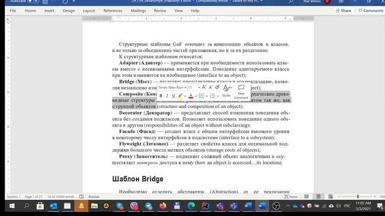The width and height of the screenshot is (385, 216).
Task: Underline the selected text via mini toolbar
Action: click(x=173, y=96)
